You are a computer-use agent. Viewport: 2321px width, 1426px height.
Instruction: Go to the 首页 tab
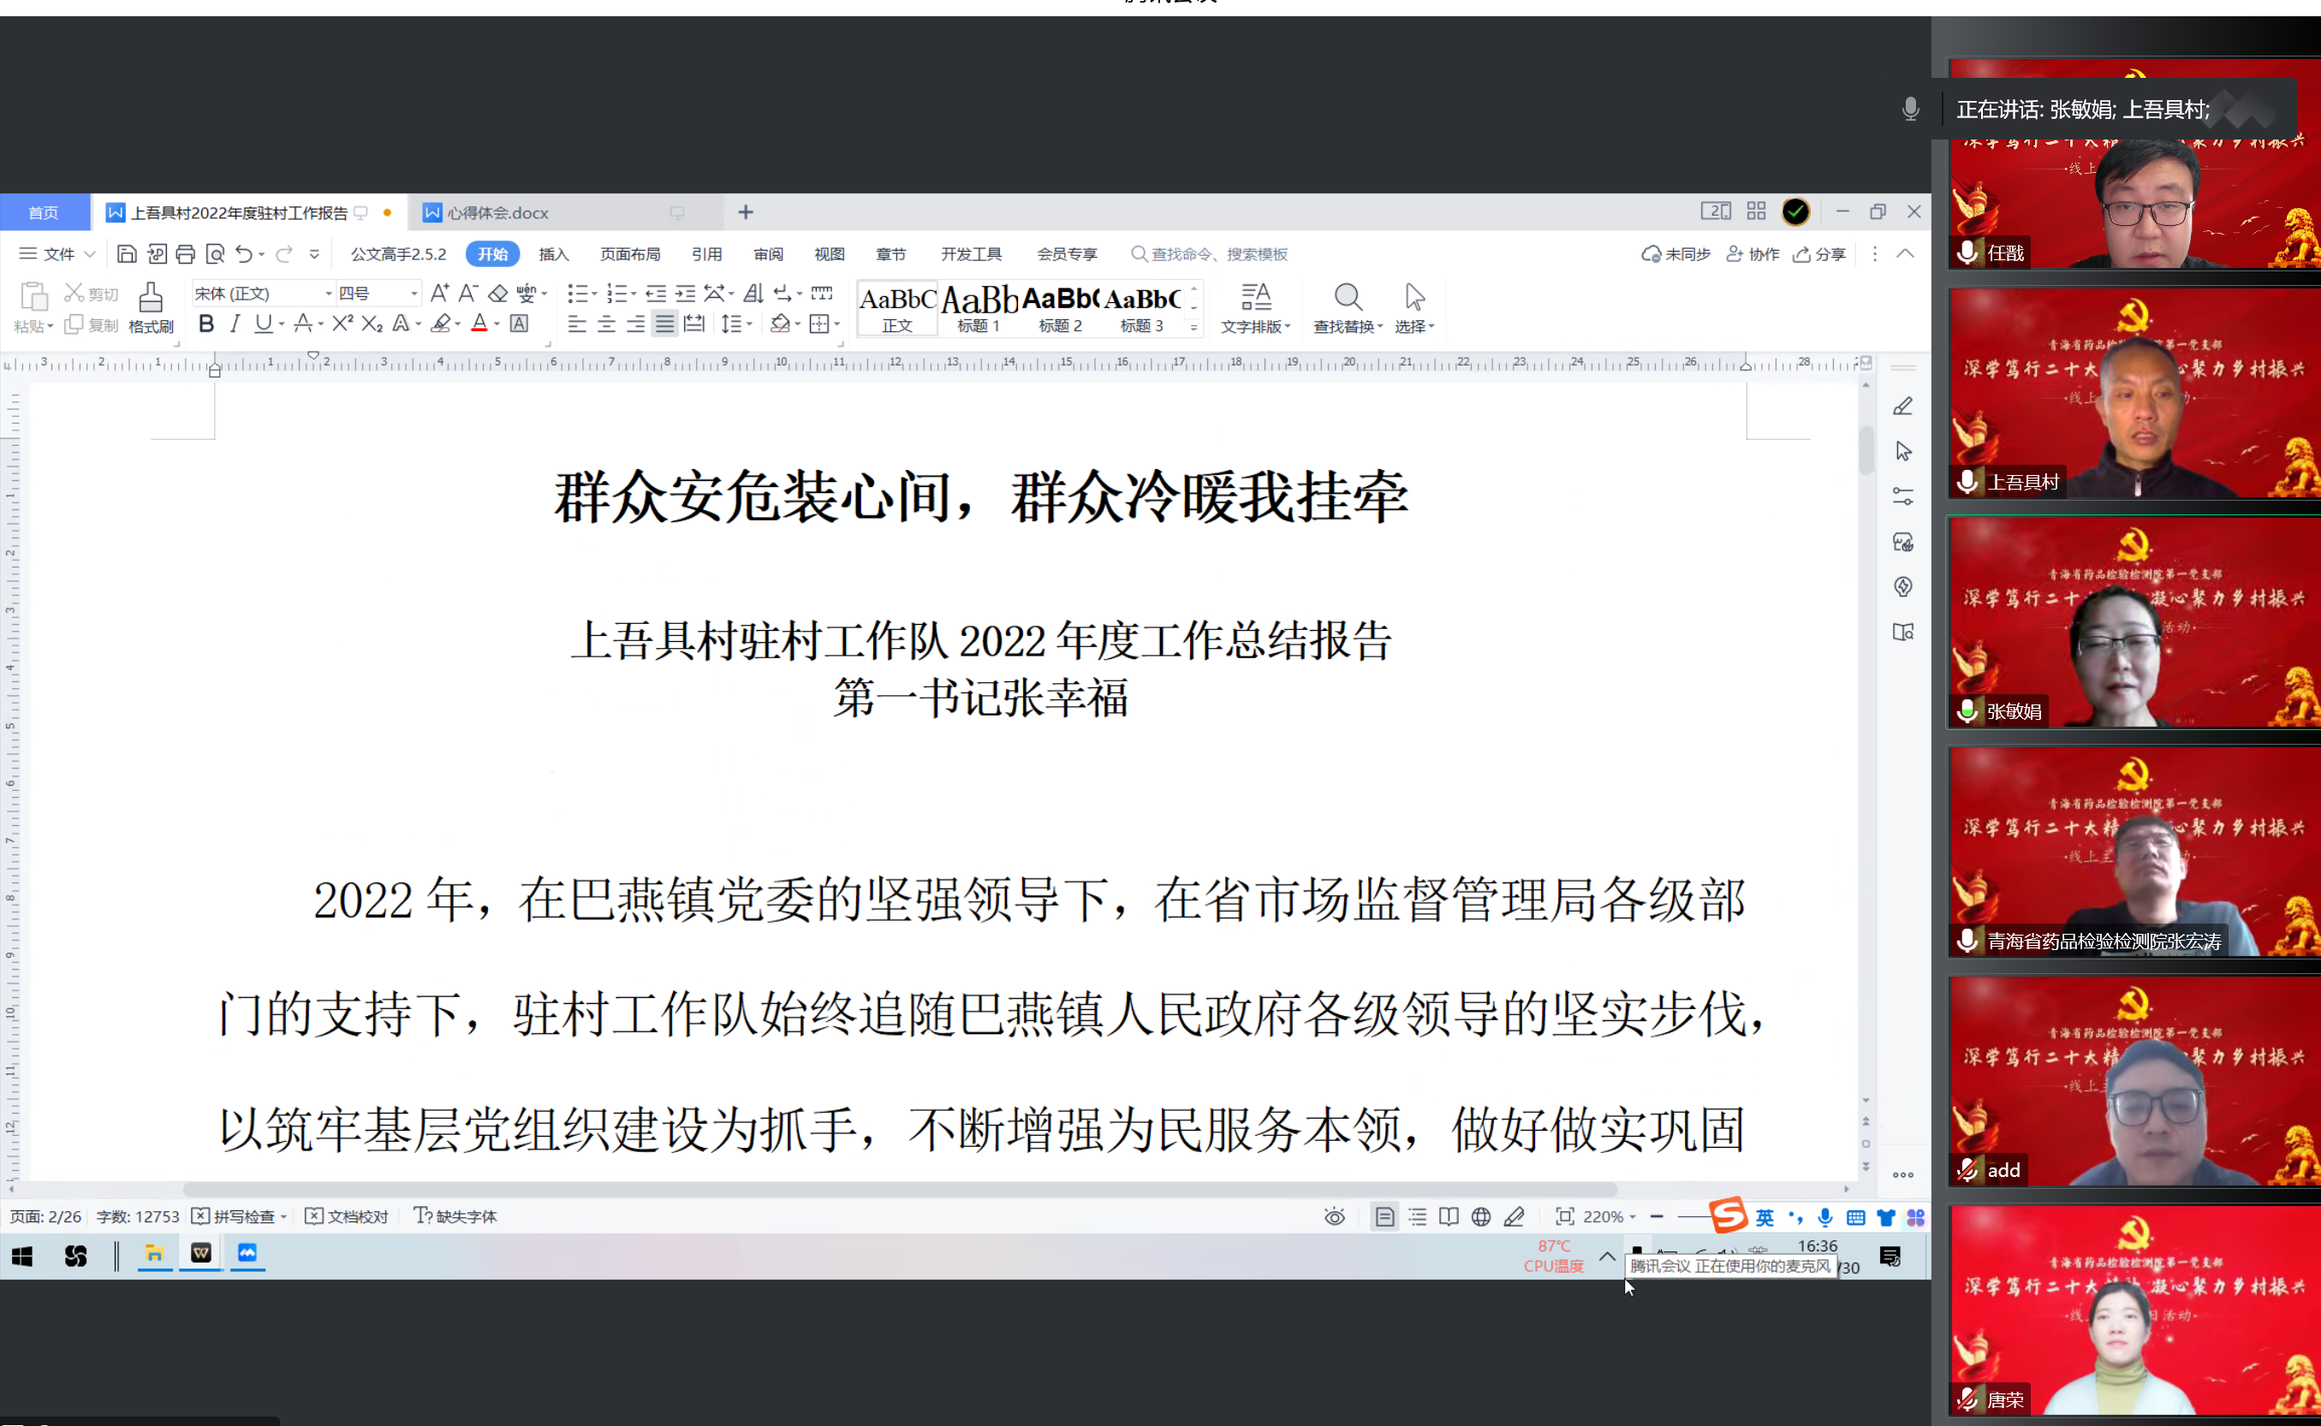point(44,213)
